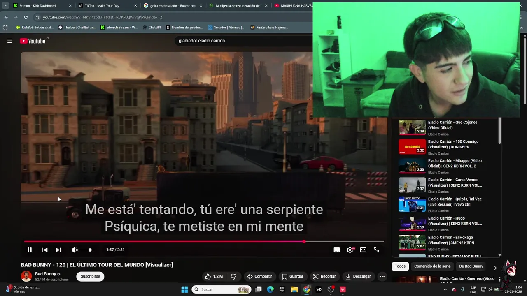527x296 pixels.
Task: Seek on the video progress bar
Action: (204, 242)
